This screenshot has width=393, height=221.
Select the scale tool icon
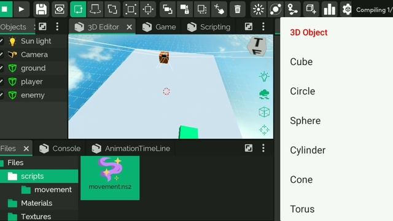pyautogui.click(x=112, y=9)
